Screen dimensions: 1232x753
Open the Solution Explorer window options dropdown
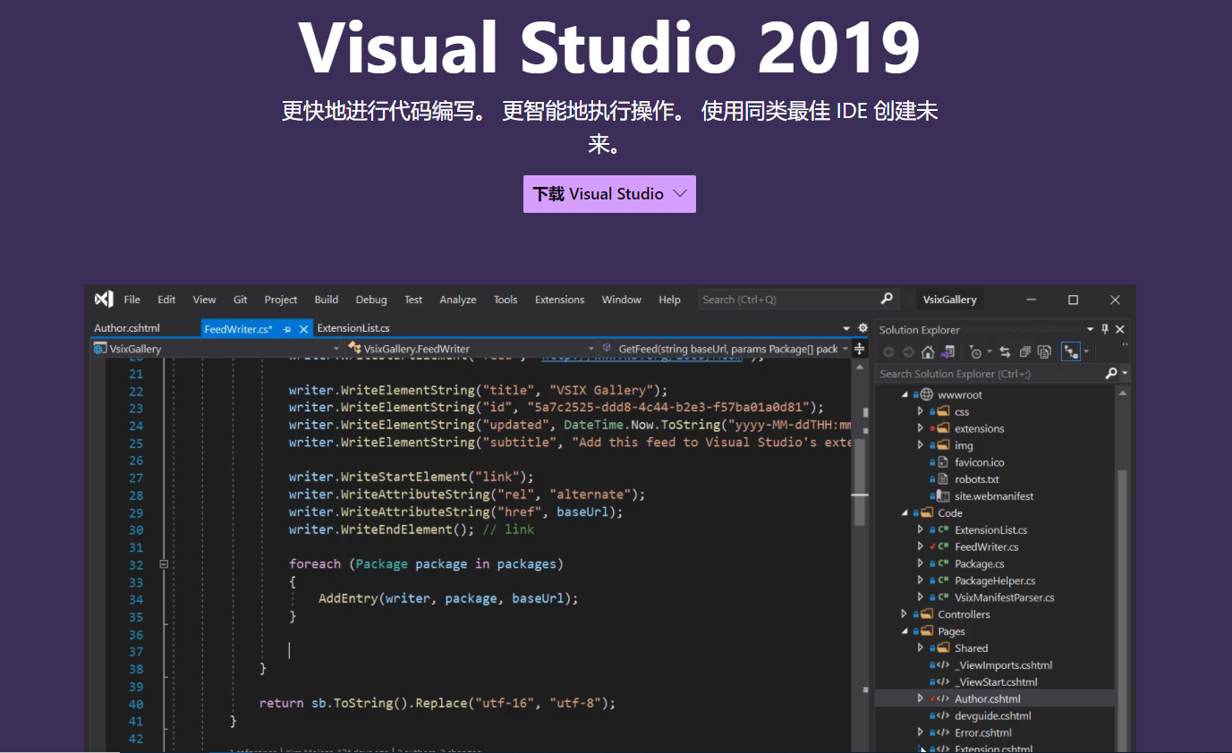point(1090,329)
